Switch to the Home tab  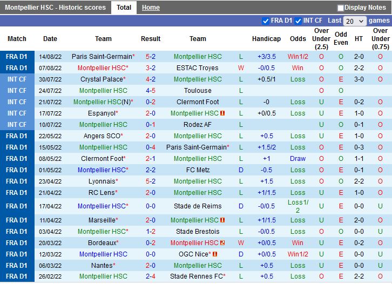tap(151, 8)
